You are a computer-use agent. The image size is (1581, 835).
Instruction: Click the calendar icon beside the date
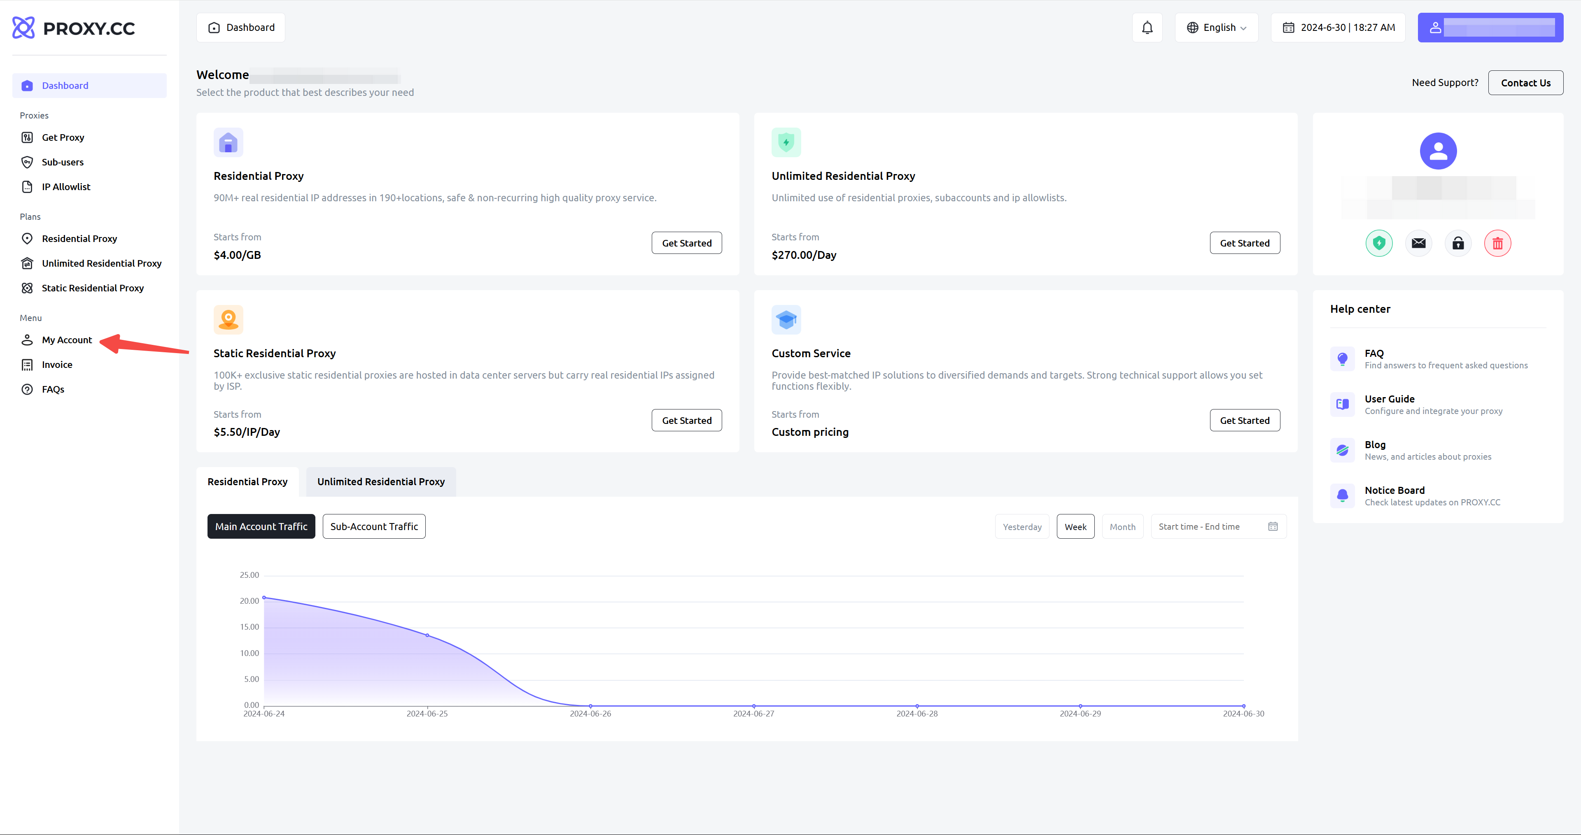click(1288, 28)
